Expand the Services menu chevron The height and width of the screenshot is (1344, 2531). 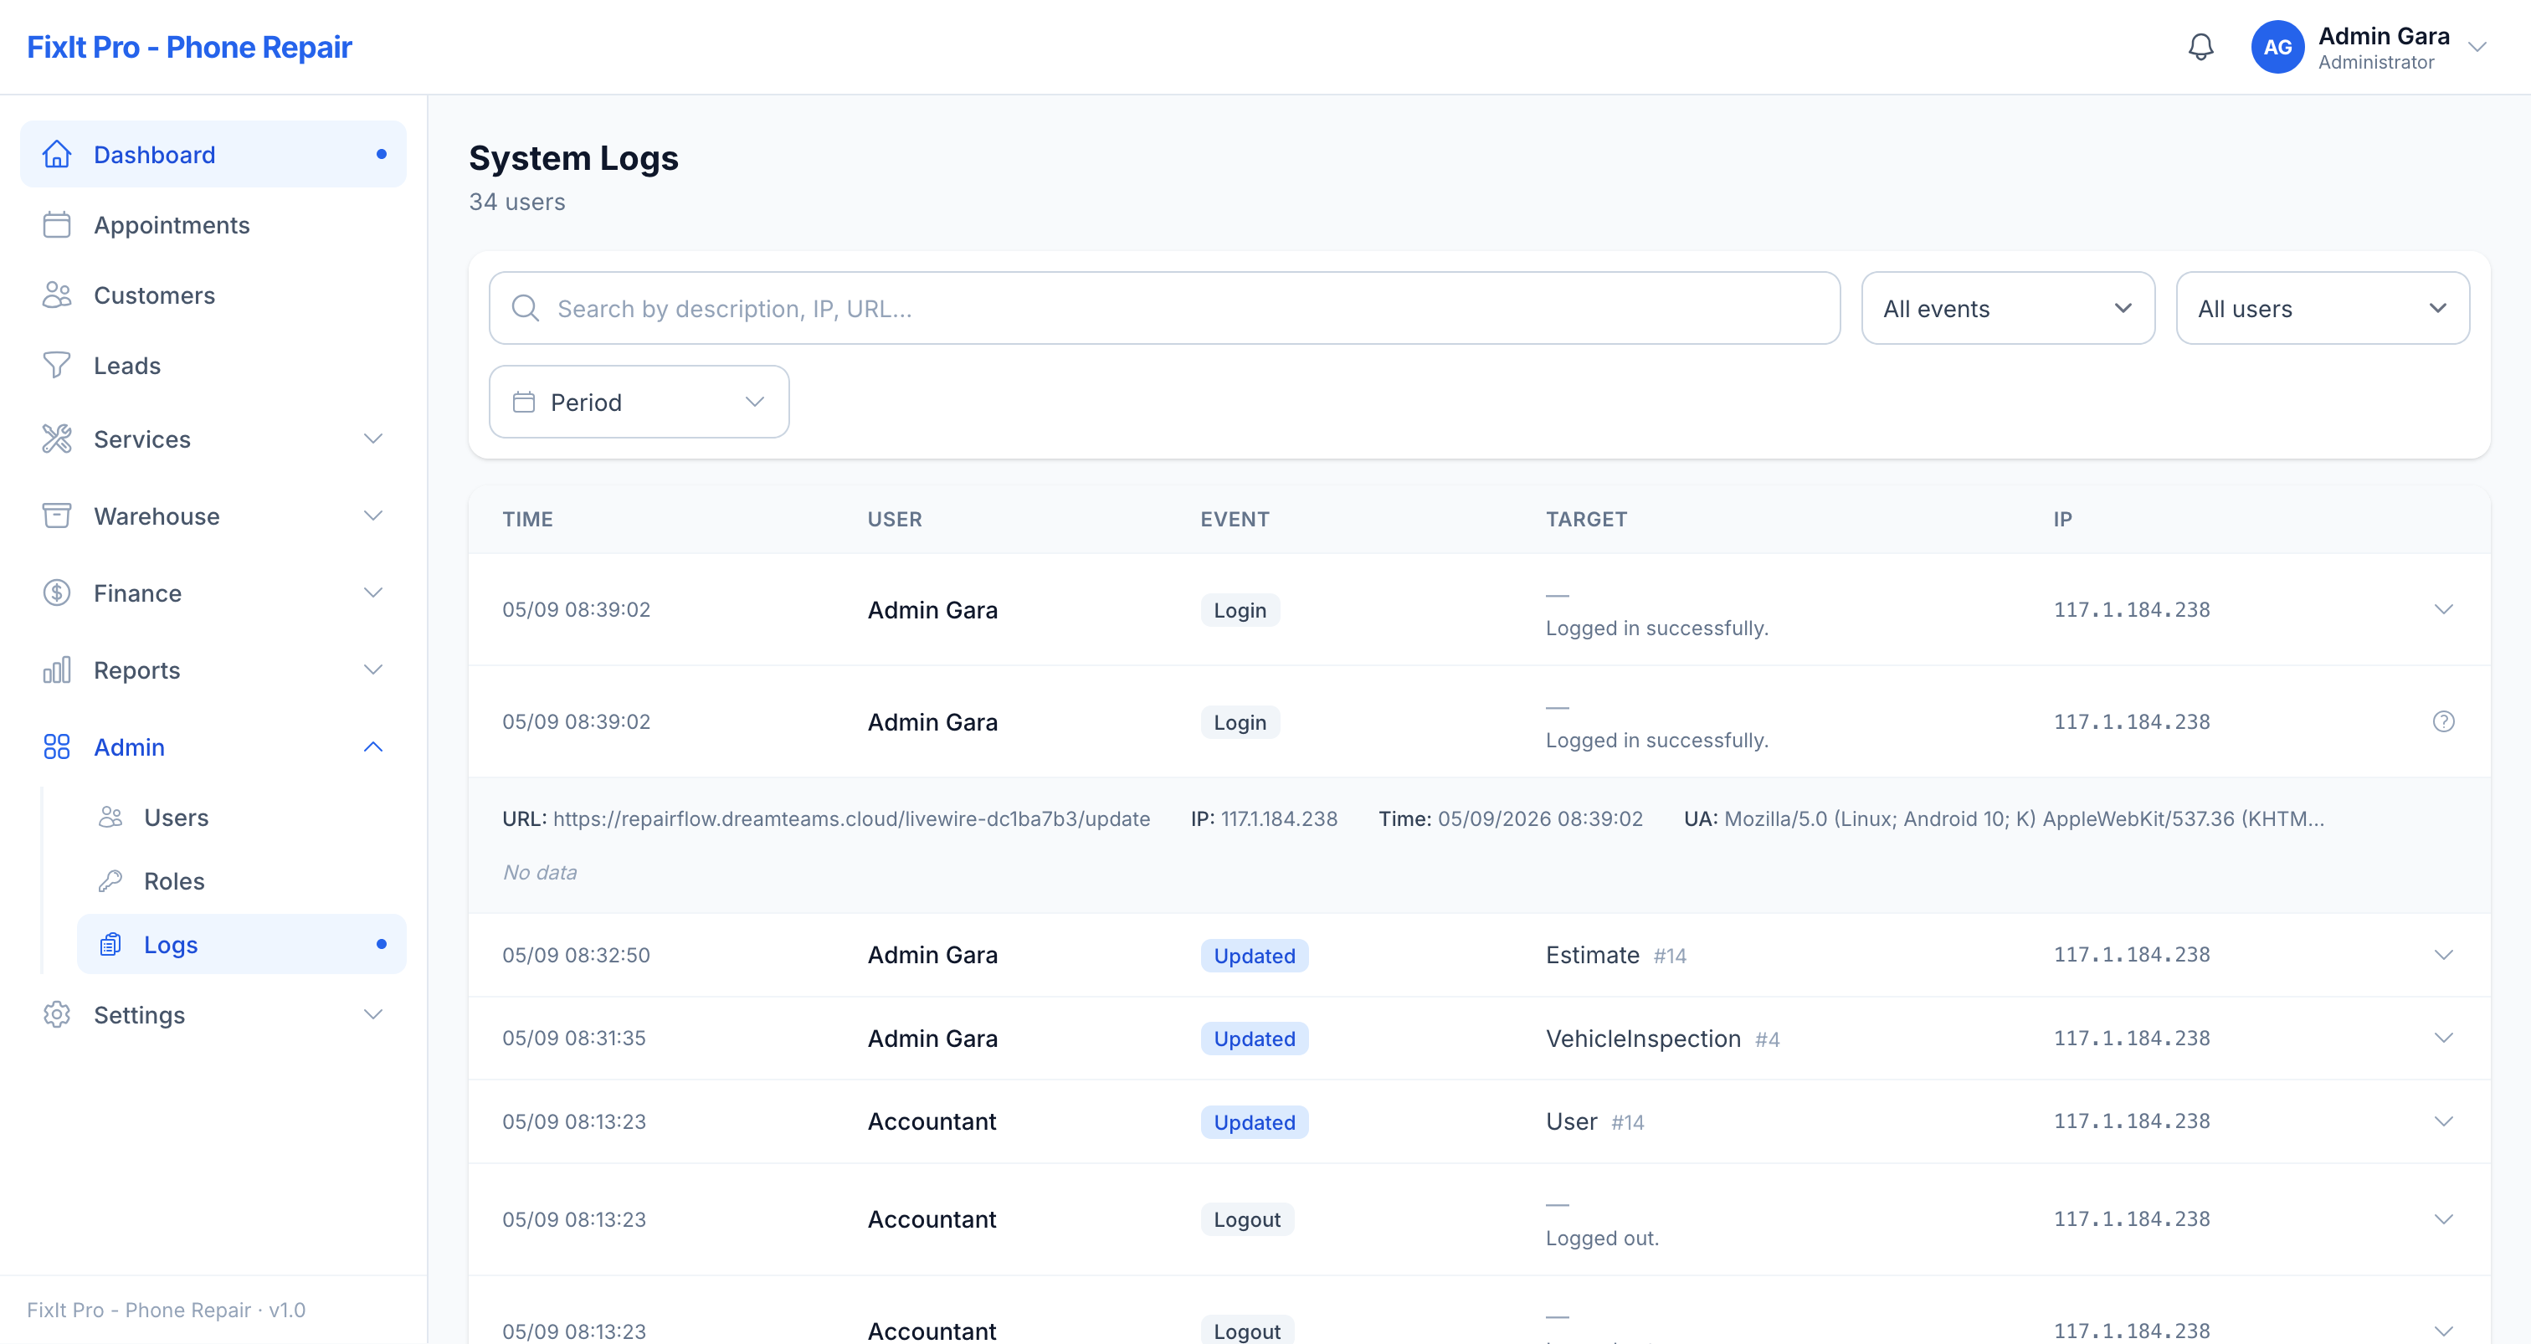pos(373,439)
